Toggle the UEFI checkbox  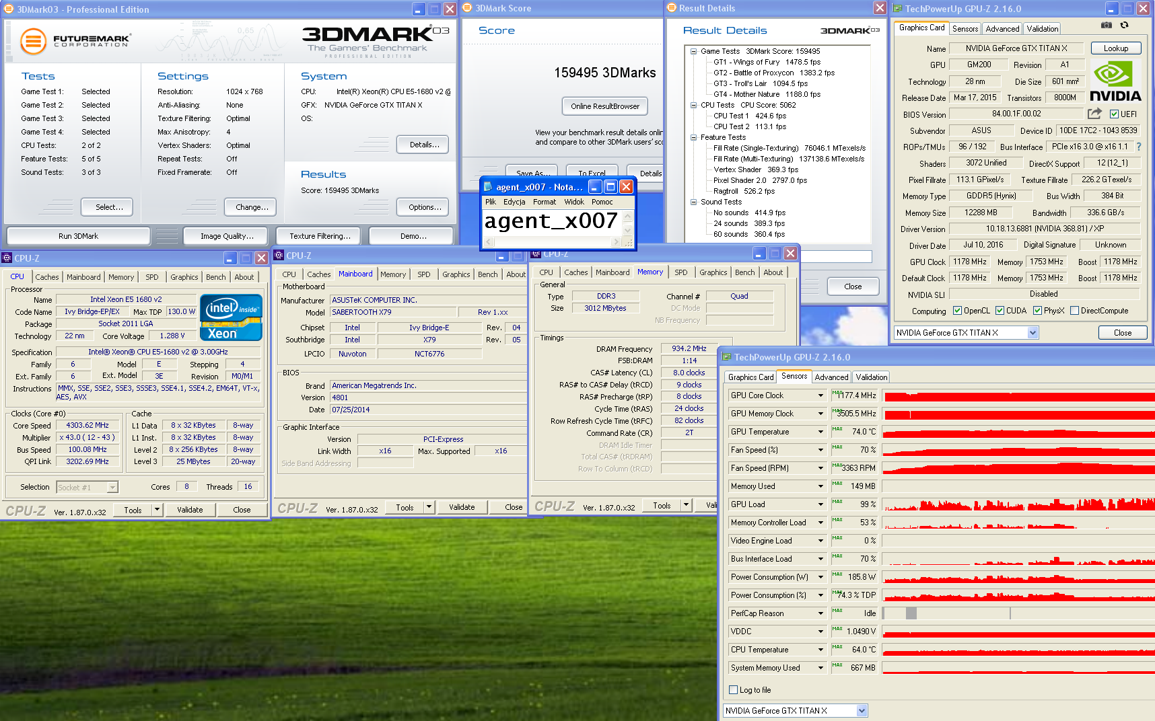(x=1114, y=114)
